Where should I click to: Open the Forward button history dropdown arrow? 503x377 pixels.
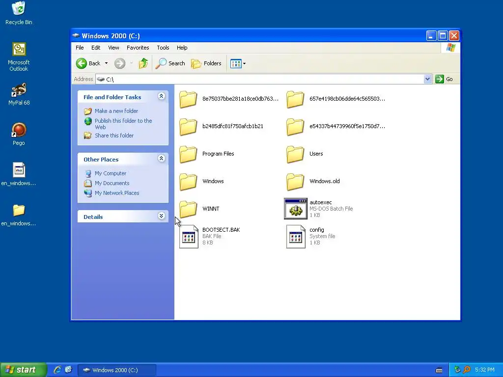point(131,63)
